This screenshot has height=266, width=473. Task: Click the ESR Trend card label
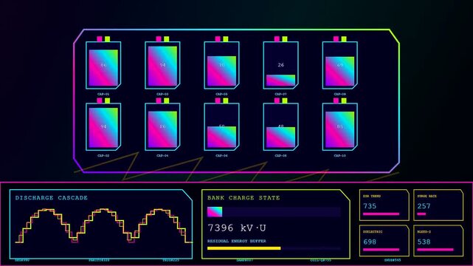pos(372,197)
